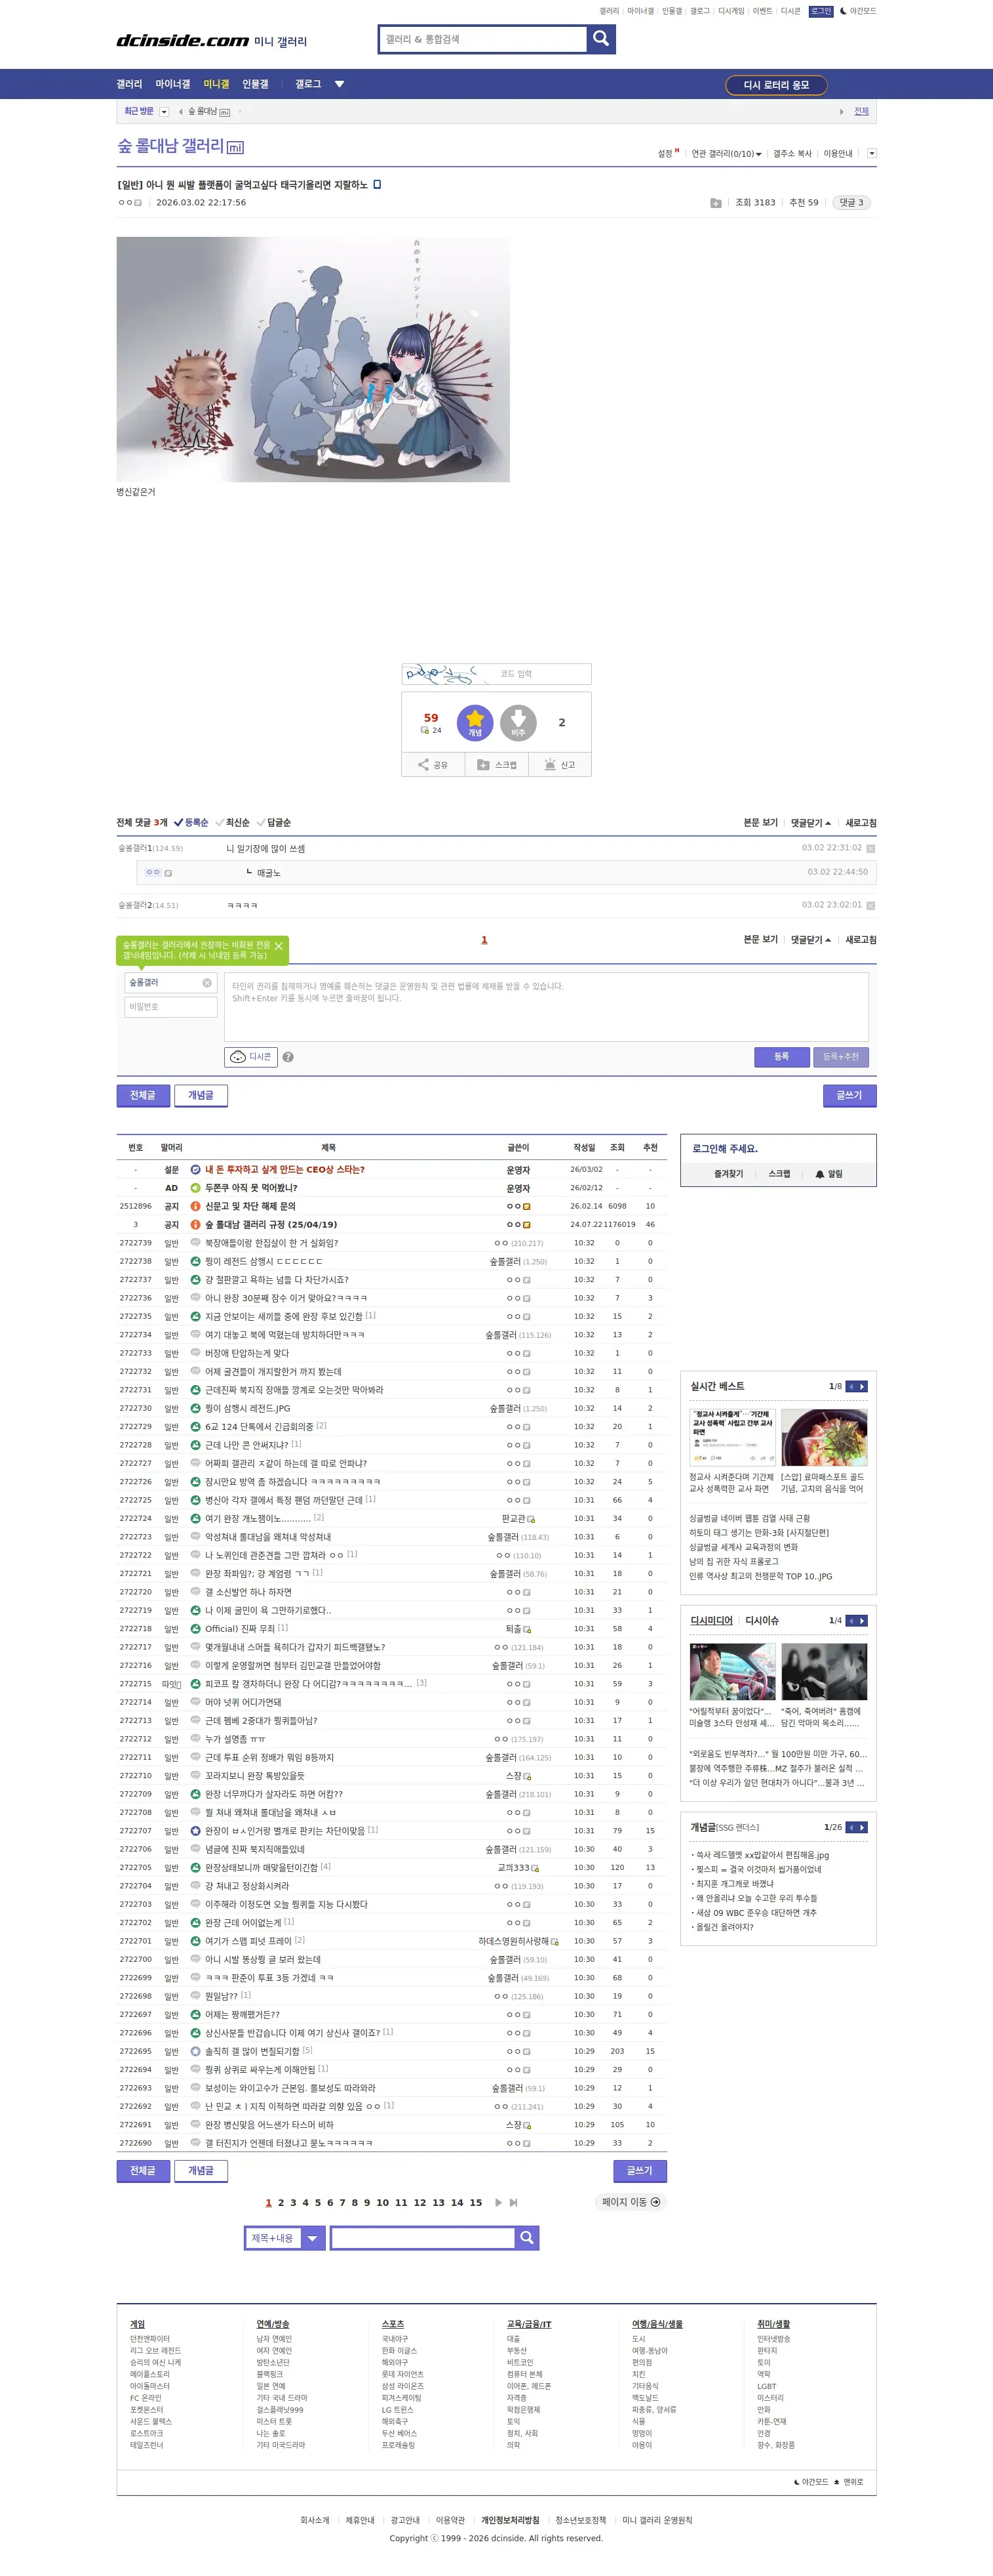
Task: Select 최신순 comment sort option
Action: (x=233, y=822)
